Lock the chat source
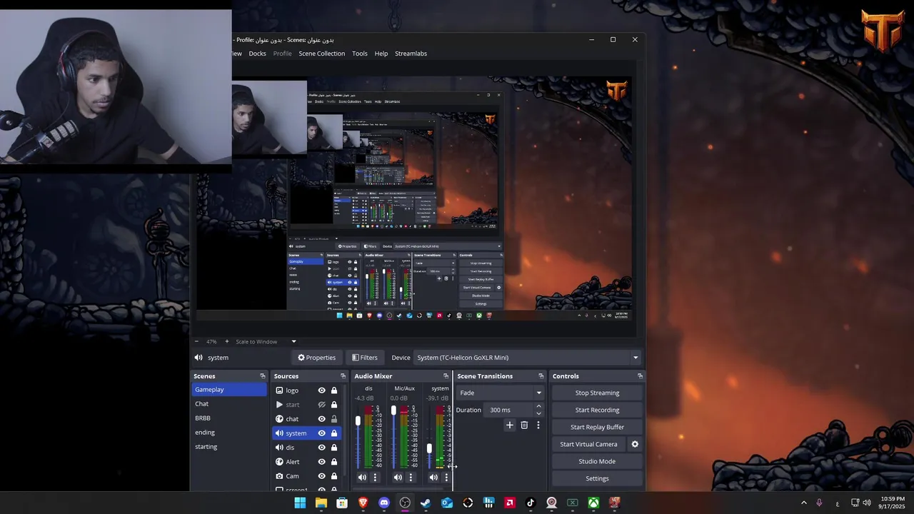The width and height of the screenshot is (914, 514). (333, 419)
